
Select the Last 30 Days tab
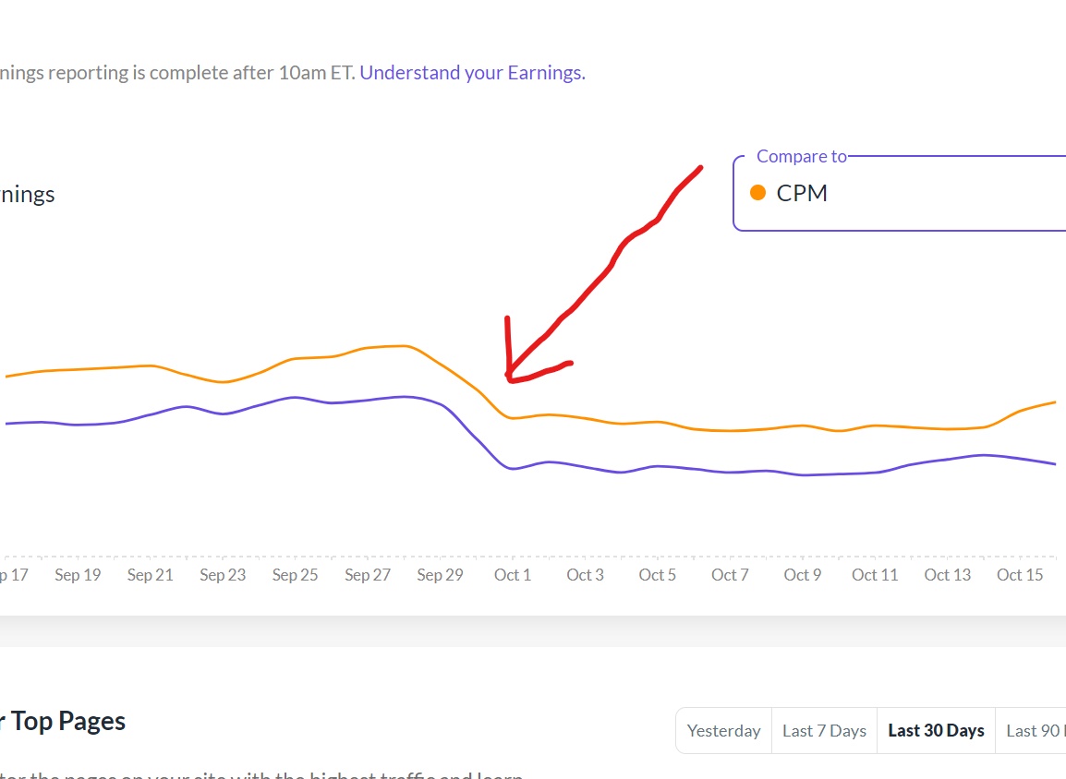936,730
